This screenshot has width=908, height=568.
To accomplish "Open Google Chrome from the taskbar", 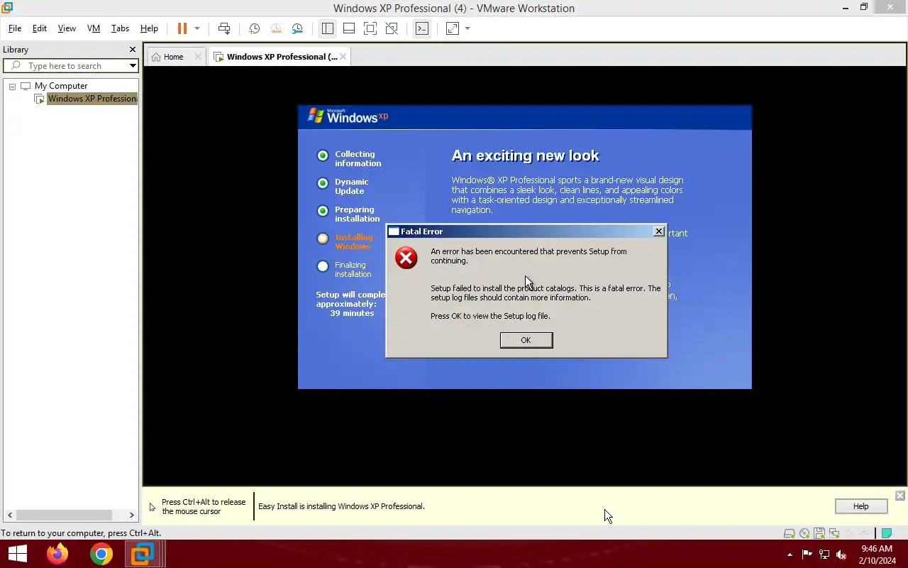I will 101,554.
